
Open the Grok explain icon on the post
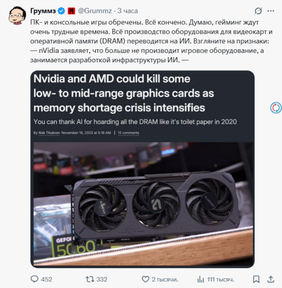pyautogui.click(x=258, y=11)
